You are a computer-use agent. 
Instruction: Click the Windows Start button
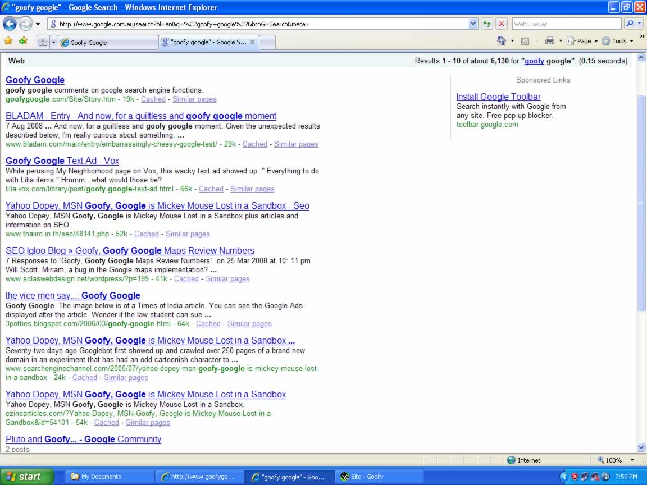tap(27, 477)
